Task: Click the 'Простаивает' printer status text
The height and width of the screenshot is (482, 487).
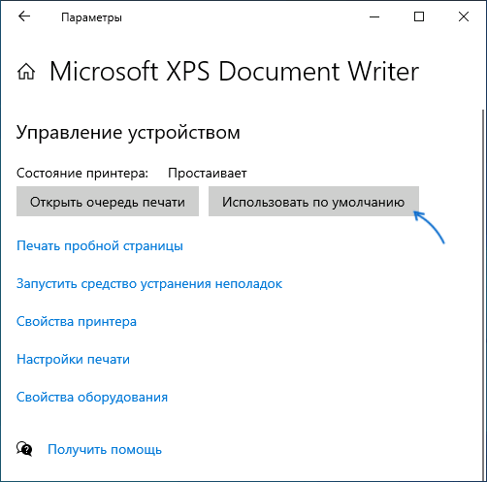Action: (208, 174)
